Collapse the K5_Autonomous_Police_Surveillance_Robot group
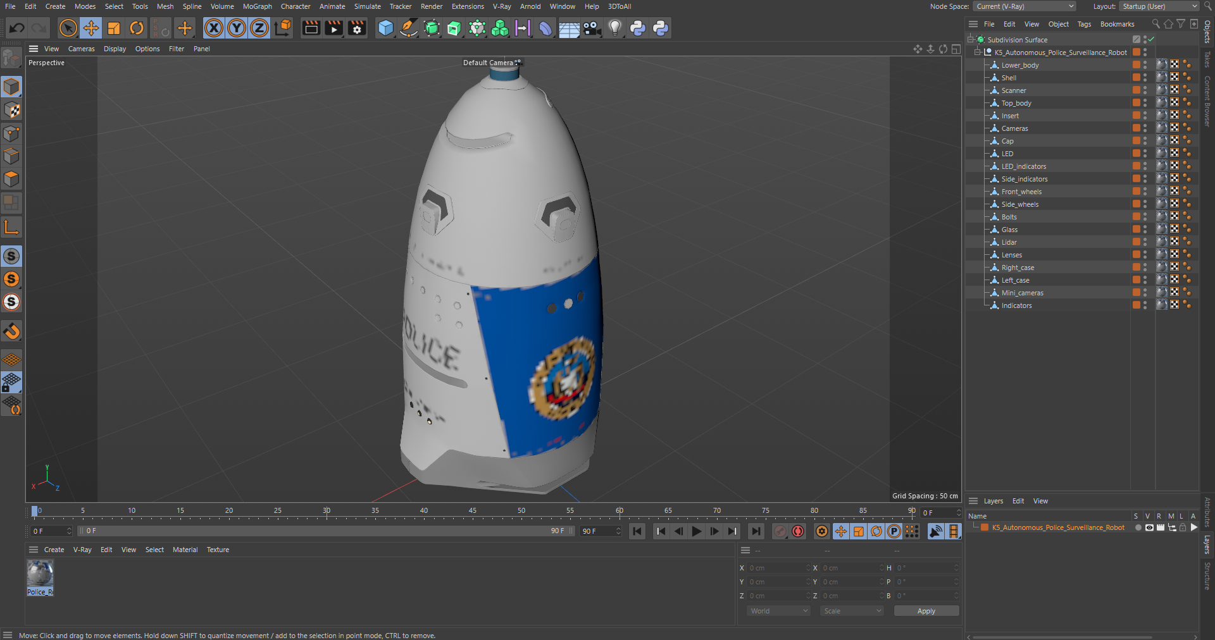This screenshot has width=1215, height=640. click(978, 52)
